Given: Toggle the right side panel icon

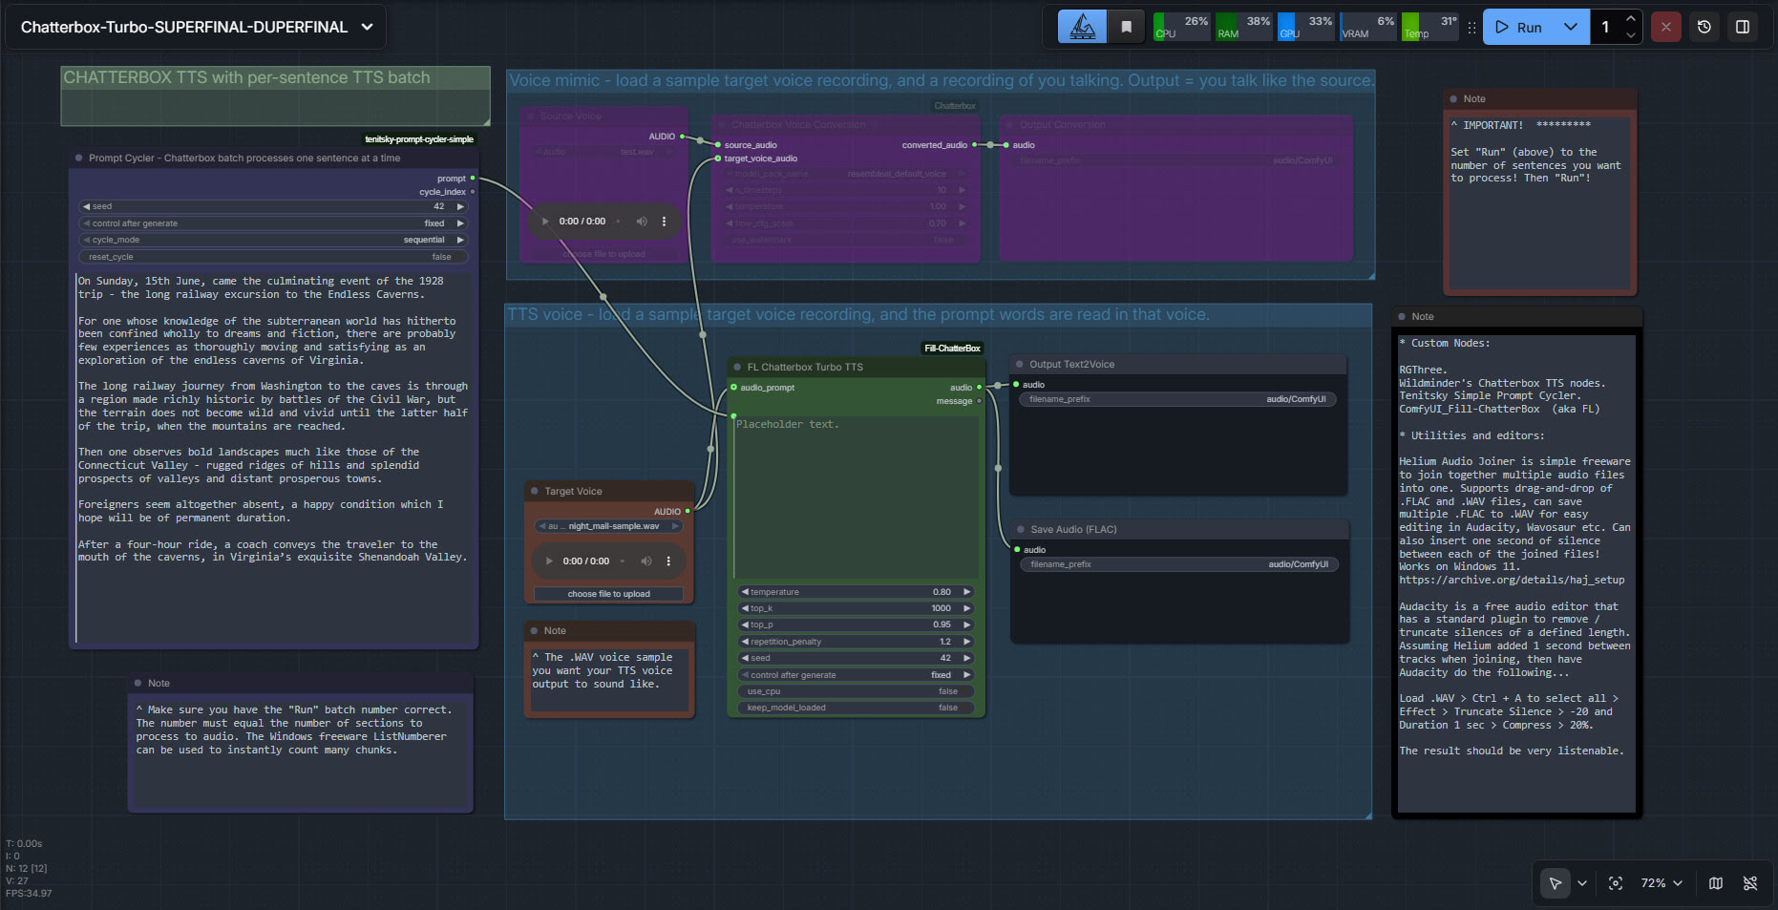Looking at the screenshot, I should coord(1743,27).
